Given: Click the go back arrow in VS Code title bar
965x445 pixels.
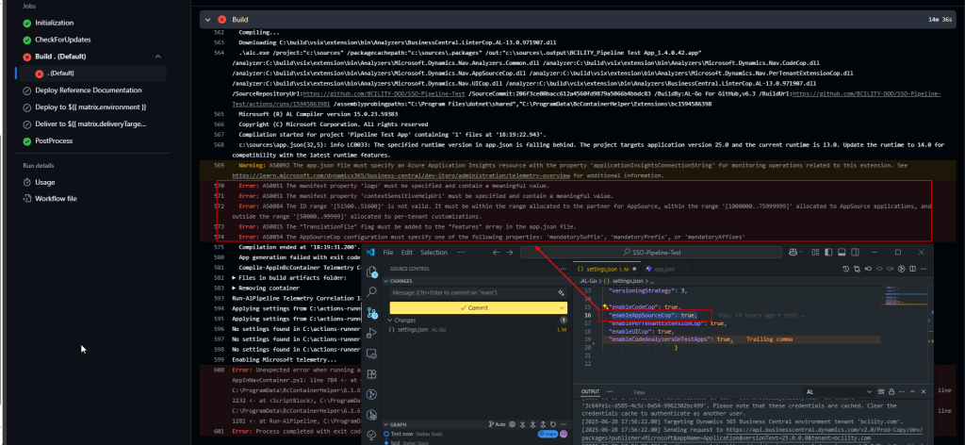Looking at the screenshot, I should (x=496, y=253).
